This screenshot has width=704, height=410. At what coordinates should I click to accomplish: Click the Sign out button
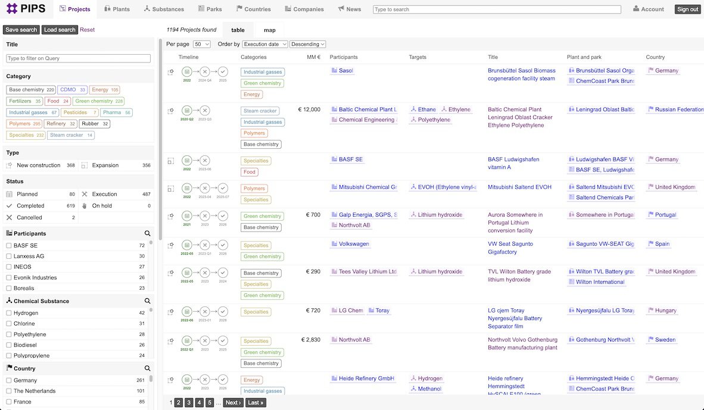click(687, 9)
